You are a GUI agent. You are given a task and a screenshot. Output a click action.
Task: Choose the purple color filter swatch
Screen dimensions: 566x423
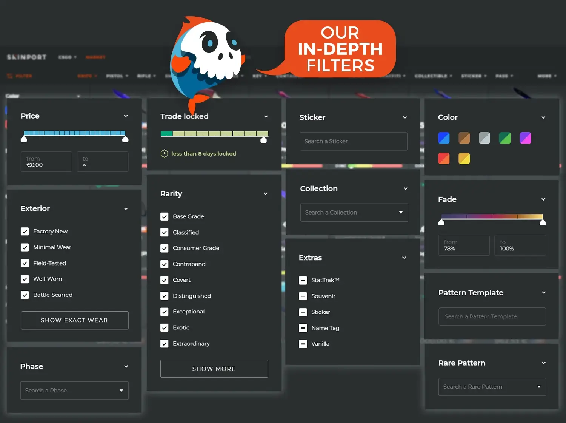point(525,138)
